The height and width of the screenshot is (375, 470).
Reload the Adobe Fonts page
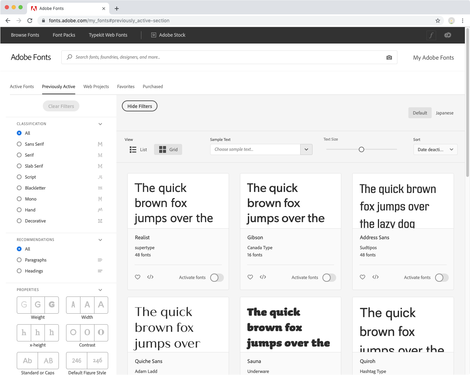click(x=30, y=21)
